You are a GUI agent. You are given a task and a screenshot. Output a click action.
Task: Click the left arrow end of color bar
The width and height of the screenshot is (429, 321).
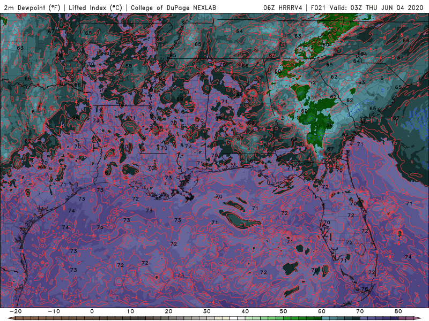(x=11, y=318)
